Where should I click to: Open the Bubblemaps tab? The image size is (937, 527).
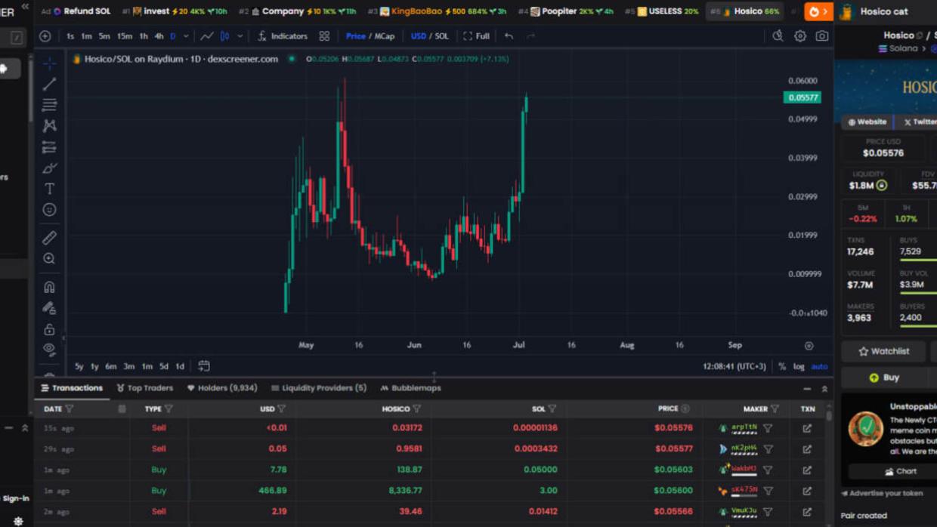[410, 388]
